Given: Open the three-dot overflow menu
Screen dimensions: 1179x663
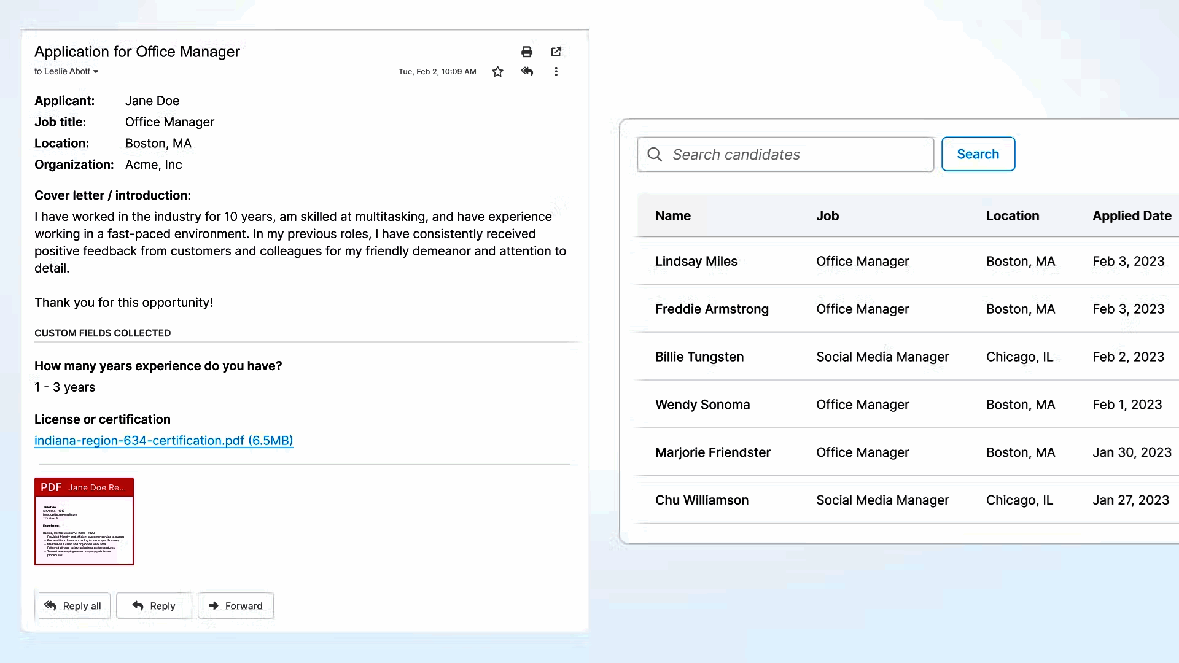Looking at the screenshot, I should point(556,71).
